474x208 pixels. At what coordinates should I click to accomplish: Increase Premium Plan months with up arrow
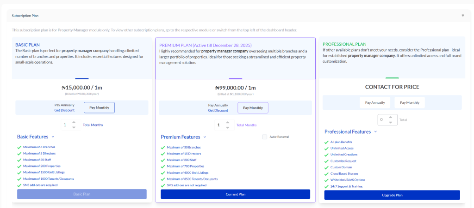pos(227,122)
